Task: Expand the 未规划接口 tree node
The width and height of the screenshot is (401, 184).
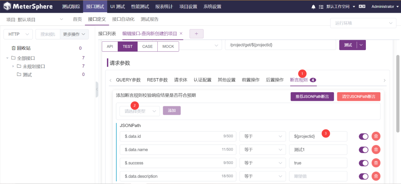Action: (x=13, y=66)
